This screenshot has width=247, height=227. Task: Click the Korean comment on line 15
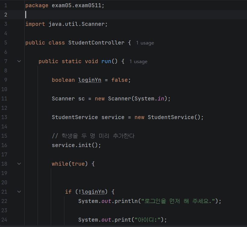pyautogui.click(x=93, y=136)
